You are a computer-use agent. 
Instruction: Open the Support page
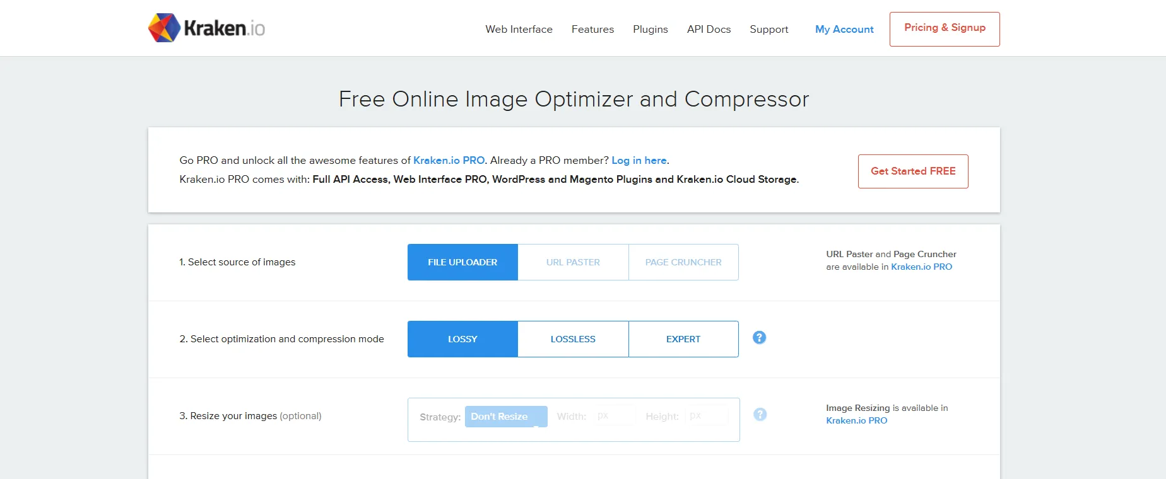(x=768, y=30)
